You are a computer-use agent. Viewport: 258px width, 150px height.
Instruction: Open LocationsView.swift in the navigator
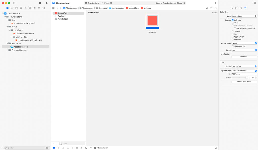pyautogui.click(x=24, y=34)
